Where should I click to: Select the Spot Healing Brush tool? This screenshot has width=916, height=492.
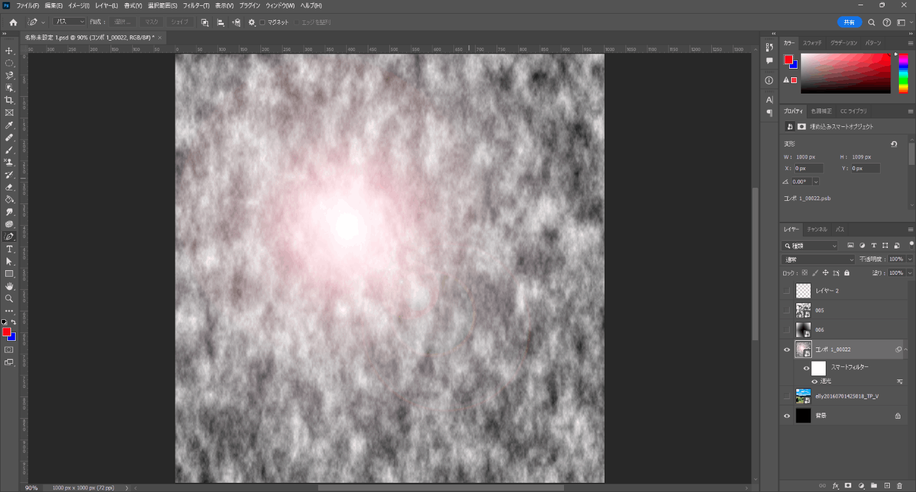(x=9, y=137)
